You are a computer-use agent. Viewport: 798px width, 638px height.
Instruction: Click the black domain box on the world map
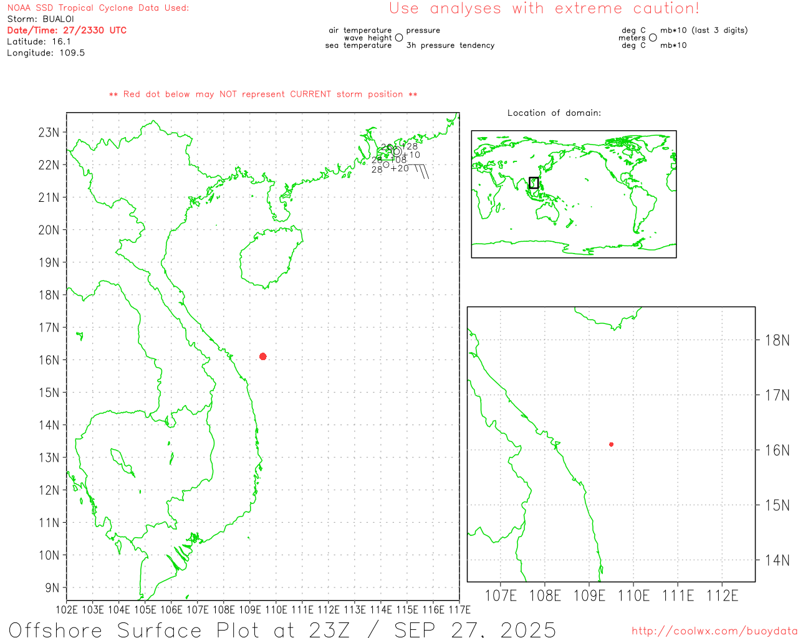(534, 183)
